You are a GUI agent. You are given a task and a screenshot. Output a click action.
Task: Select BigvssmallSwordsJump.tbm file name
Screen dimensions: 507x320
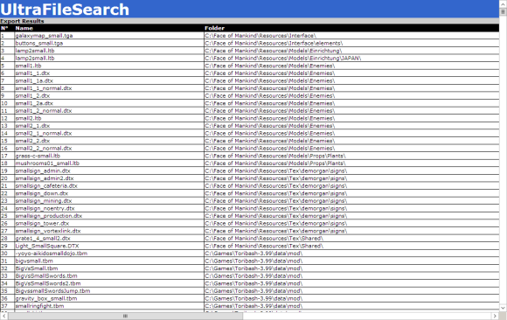click(x=52, y=291)
